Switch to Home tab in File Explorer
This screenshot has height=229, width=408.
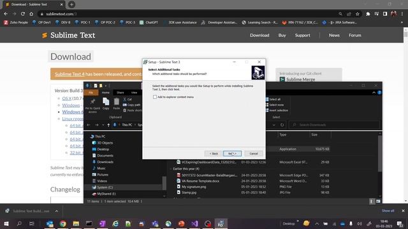[x=105, y=93]
